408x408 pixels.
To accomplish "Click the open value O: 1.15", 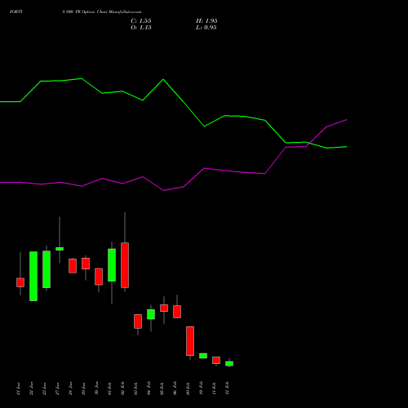I will pyautogui.click(x=141, y=28).
